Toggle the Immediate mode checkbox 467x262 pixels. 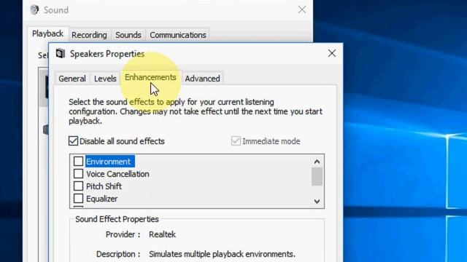pyautogui.click(x=236, y=140)
